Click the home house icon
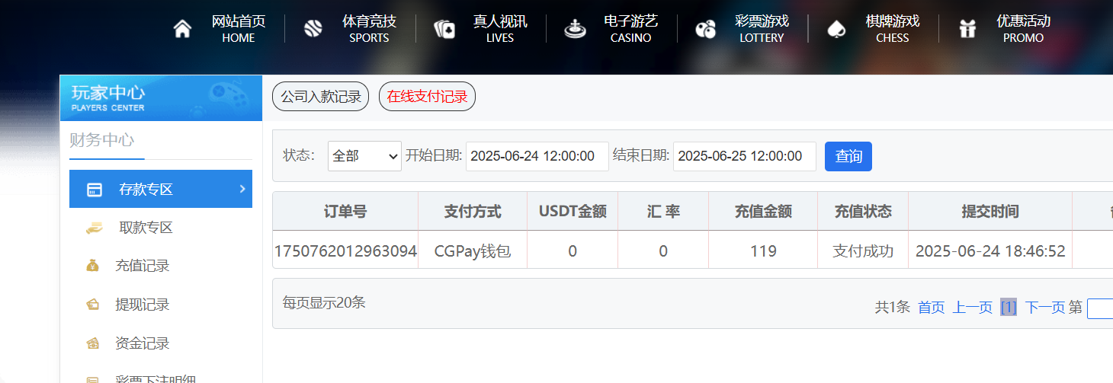The height and width of the screenshot is (383, 1113). click(182, 29)
